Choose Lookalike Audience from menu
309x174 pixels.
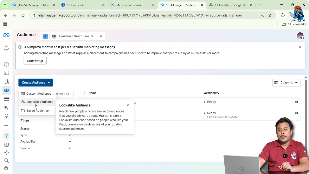click(37, 102)
